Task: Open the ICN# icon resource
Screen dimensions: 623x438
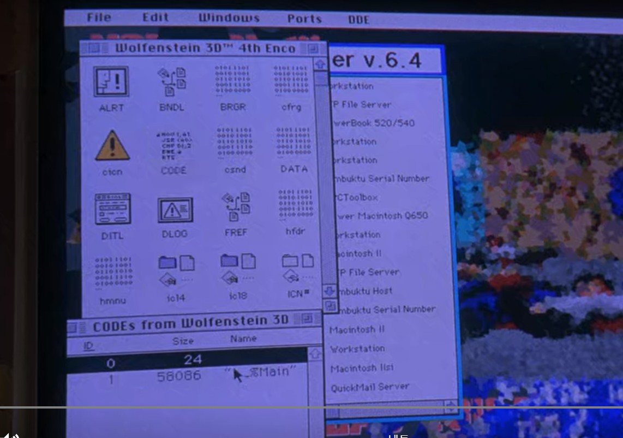Action: pos(297,268)
